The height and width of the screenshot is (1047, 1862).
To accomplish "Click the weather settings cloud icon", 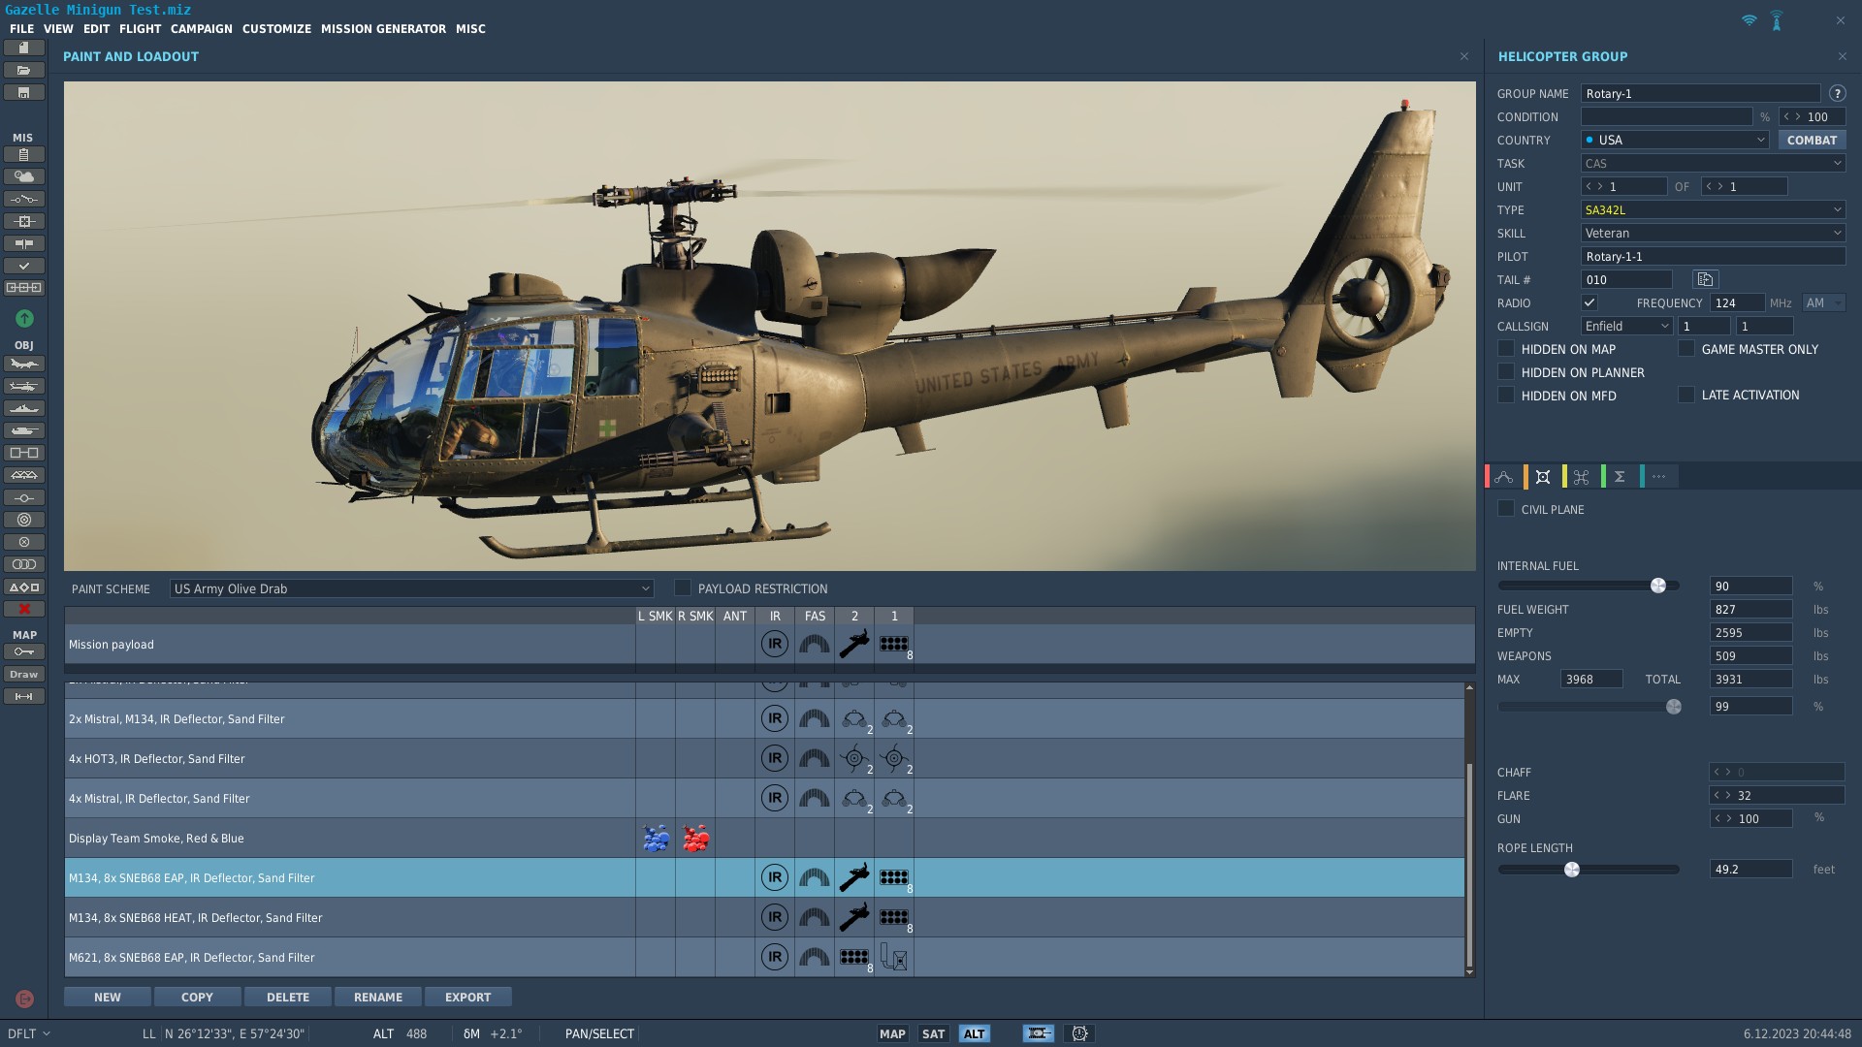I will [24, 176].
